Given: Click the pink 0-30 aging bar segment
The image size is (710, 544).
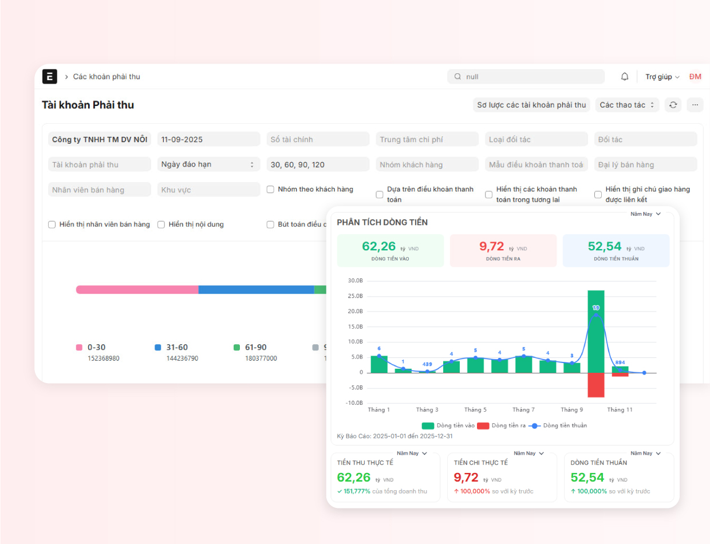Looking at the screenshot, I should tap(137, 290).
